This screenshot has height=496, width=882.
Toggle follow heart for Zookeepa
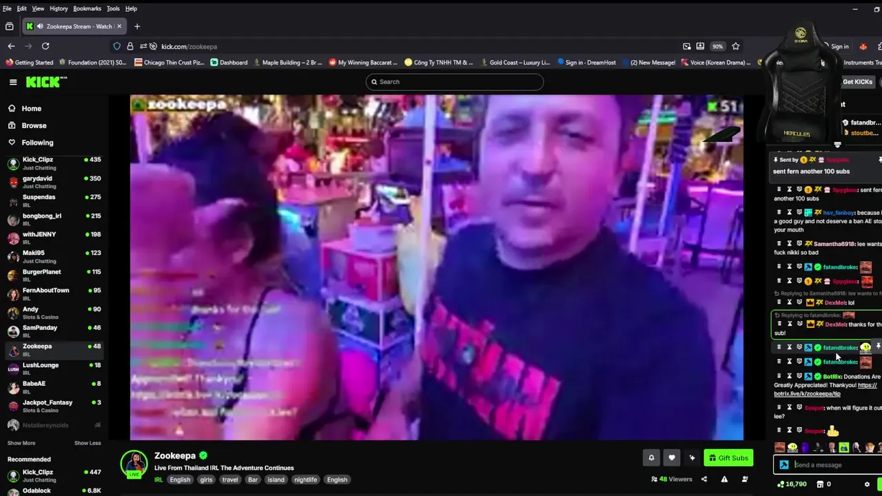click(672, 457)
